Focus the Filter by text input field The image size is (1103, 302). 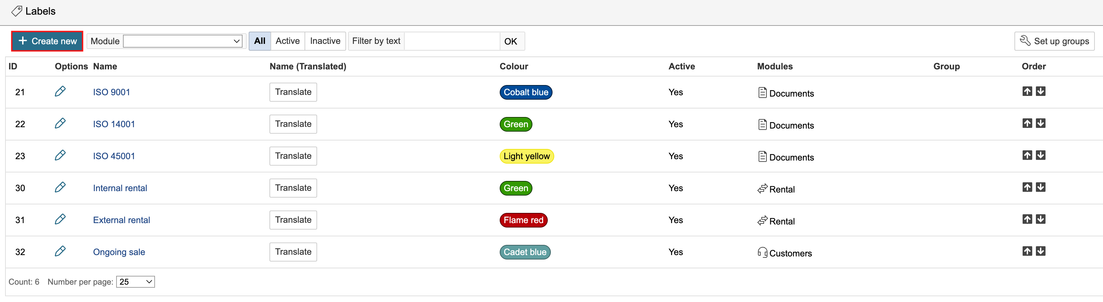tap(452, 41)
